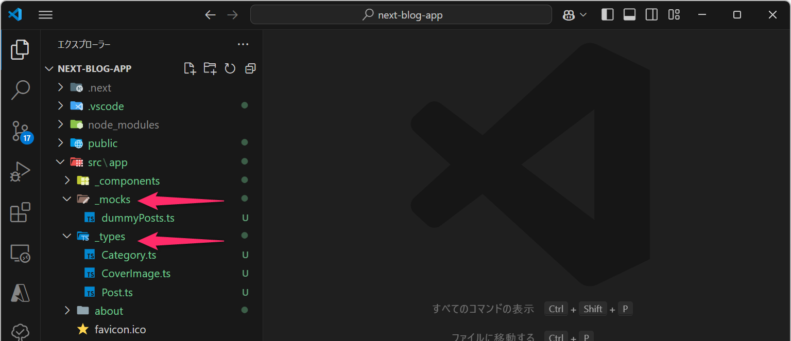The image size is (791, 341).
Task: Expand the node_modules folder
Action: 60,124
